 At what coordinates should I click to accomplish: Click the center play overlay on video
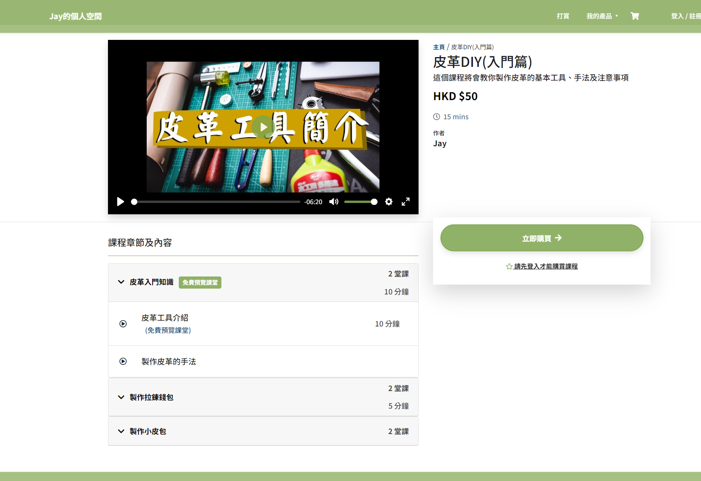pyautogui.click(x=263, y=127)
